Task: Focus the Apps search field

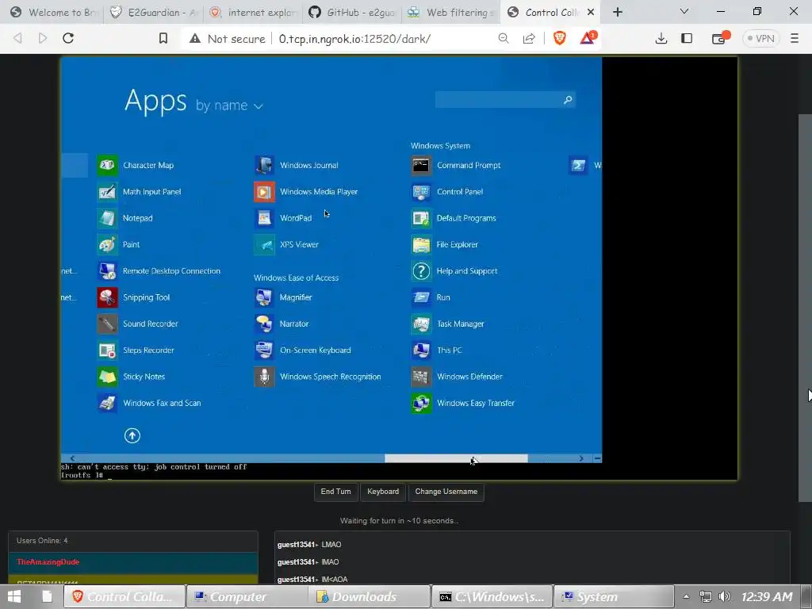Action: coord(505,99)
